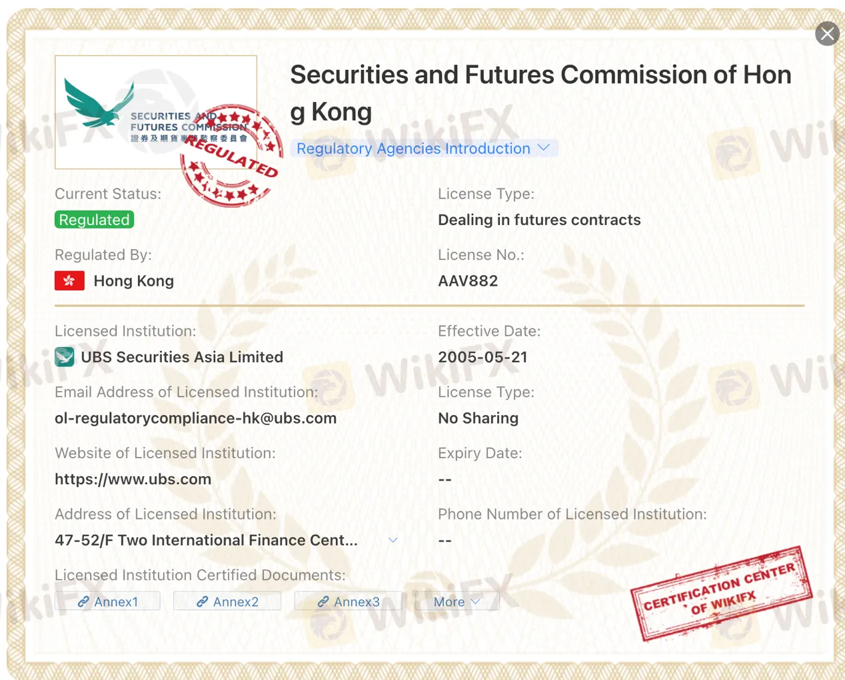The width and height of the screenshot is (845, 680).
Task: Close the license certificate popup
Action: 827,33
